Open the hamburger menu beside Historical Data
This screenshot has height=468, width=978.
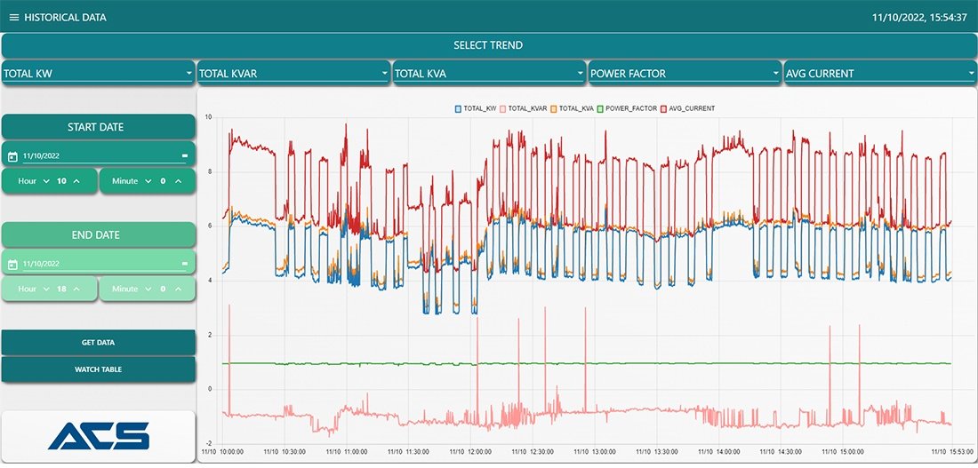click(x=13, y=18)
